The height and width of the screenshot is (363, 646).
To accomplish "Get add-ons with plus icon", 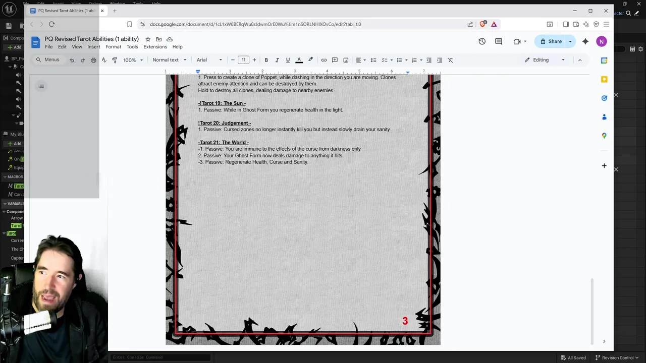I will (604, 165).
